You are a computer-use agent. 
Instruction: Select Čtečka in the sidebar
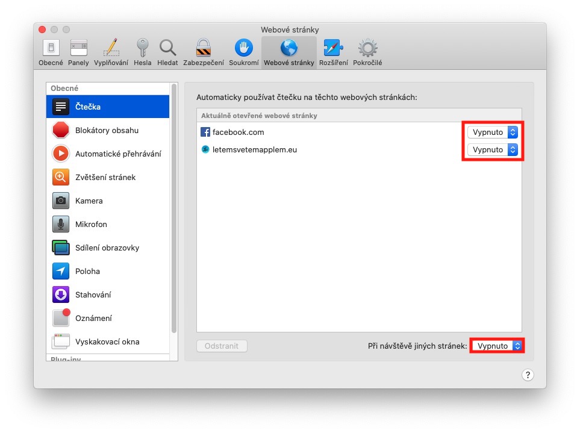click(x=108, y=107)
